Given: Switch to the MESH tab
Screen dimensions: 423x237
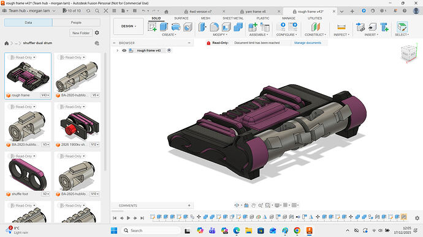Looking at the screenshot, I should (205, 18).
